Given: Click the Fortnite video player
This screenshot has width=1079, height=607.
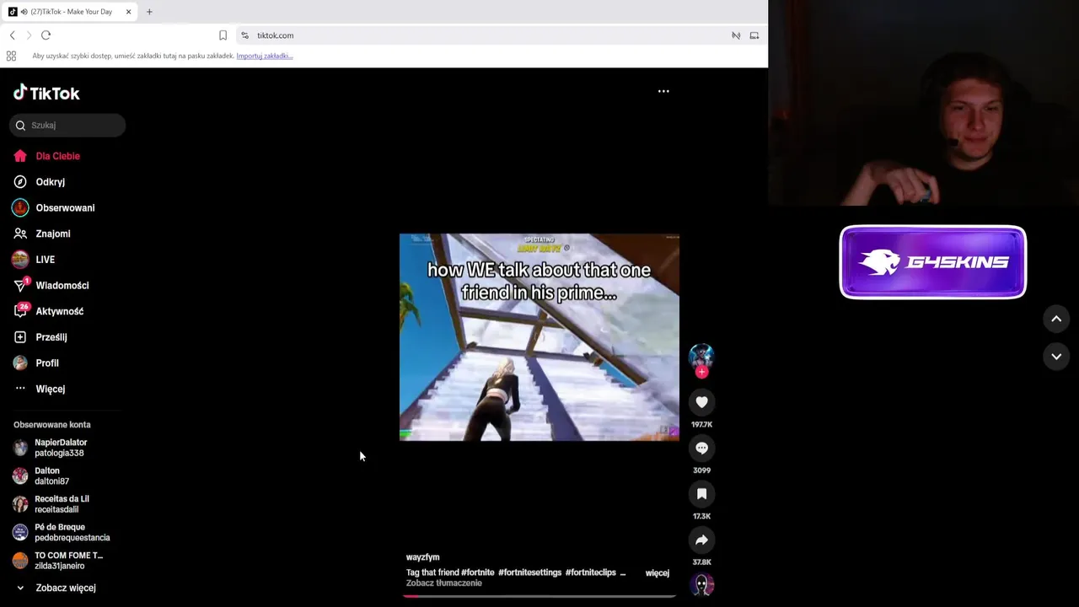Looking at the screenshot, I should click(x=539, y=337).
